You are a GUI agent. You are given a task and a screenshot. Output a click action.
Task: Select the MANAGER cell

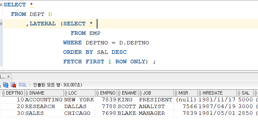click(x=156, y=113)
